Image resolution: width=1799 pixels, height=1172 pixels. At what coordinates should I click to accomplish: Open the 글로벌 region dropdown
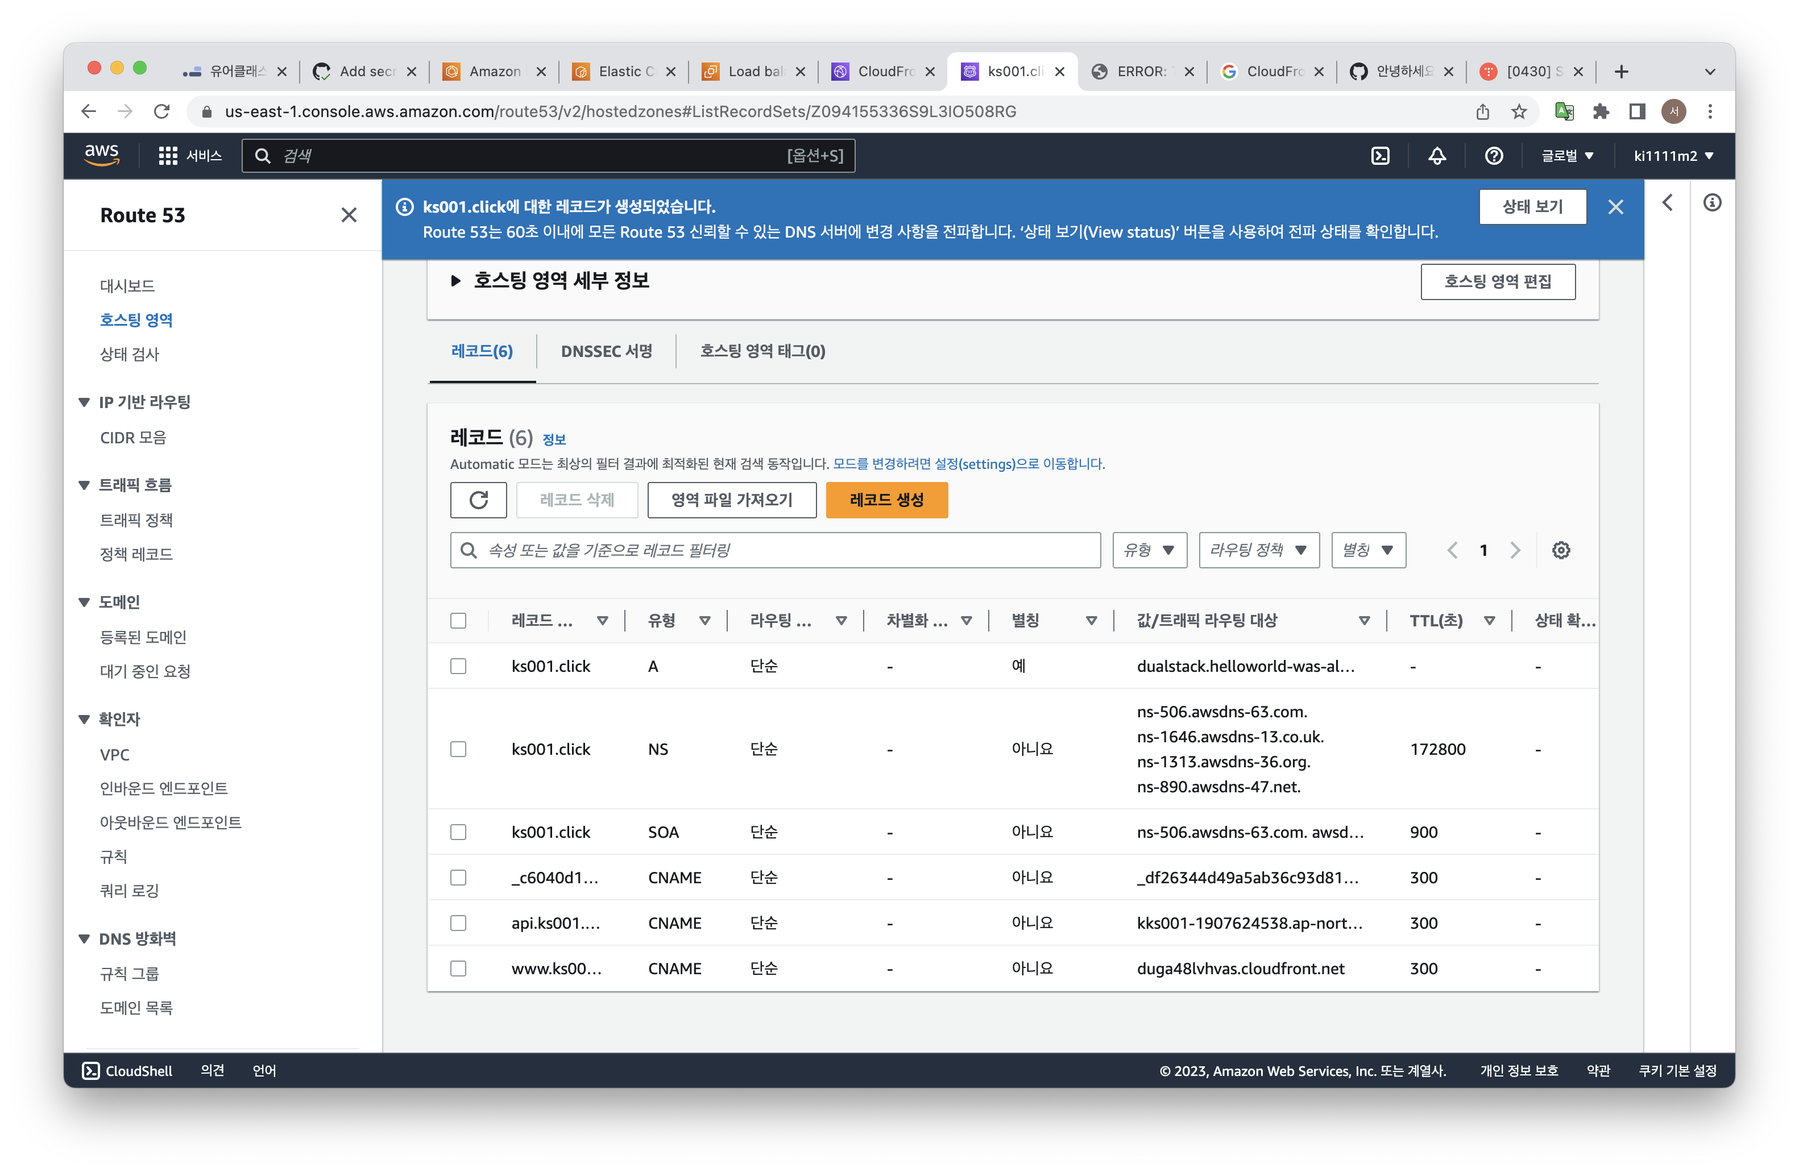1567,156
